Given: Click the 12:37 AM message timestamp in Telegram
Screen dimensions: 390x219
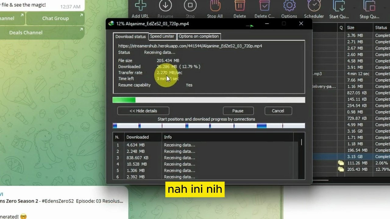Looking at the screenshot, I should (70, 7).
